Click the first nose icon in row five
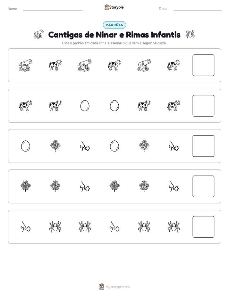This screenshot has height=296, width=229. pos(26,227)
